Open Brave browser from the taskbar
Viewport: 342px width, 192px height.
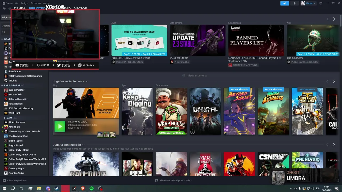click(x=83, y=188)
